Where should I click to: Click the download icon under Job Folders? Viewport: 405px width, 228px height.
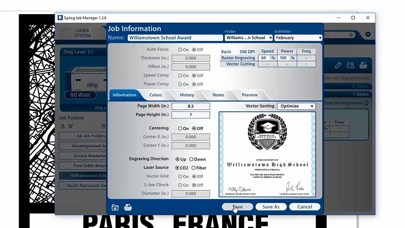tap(71, 126)
